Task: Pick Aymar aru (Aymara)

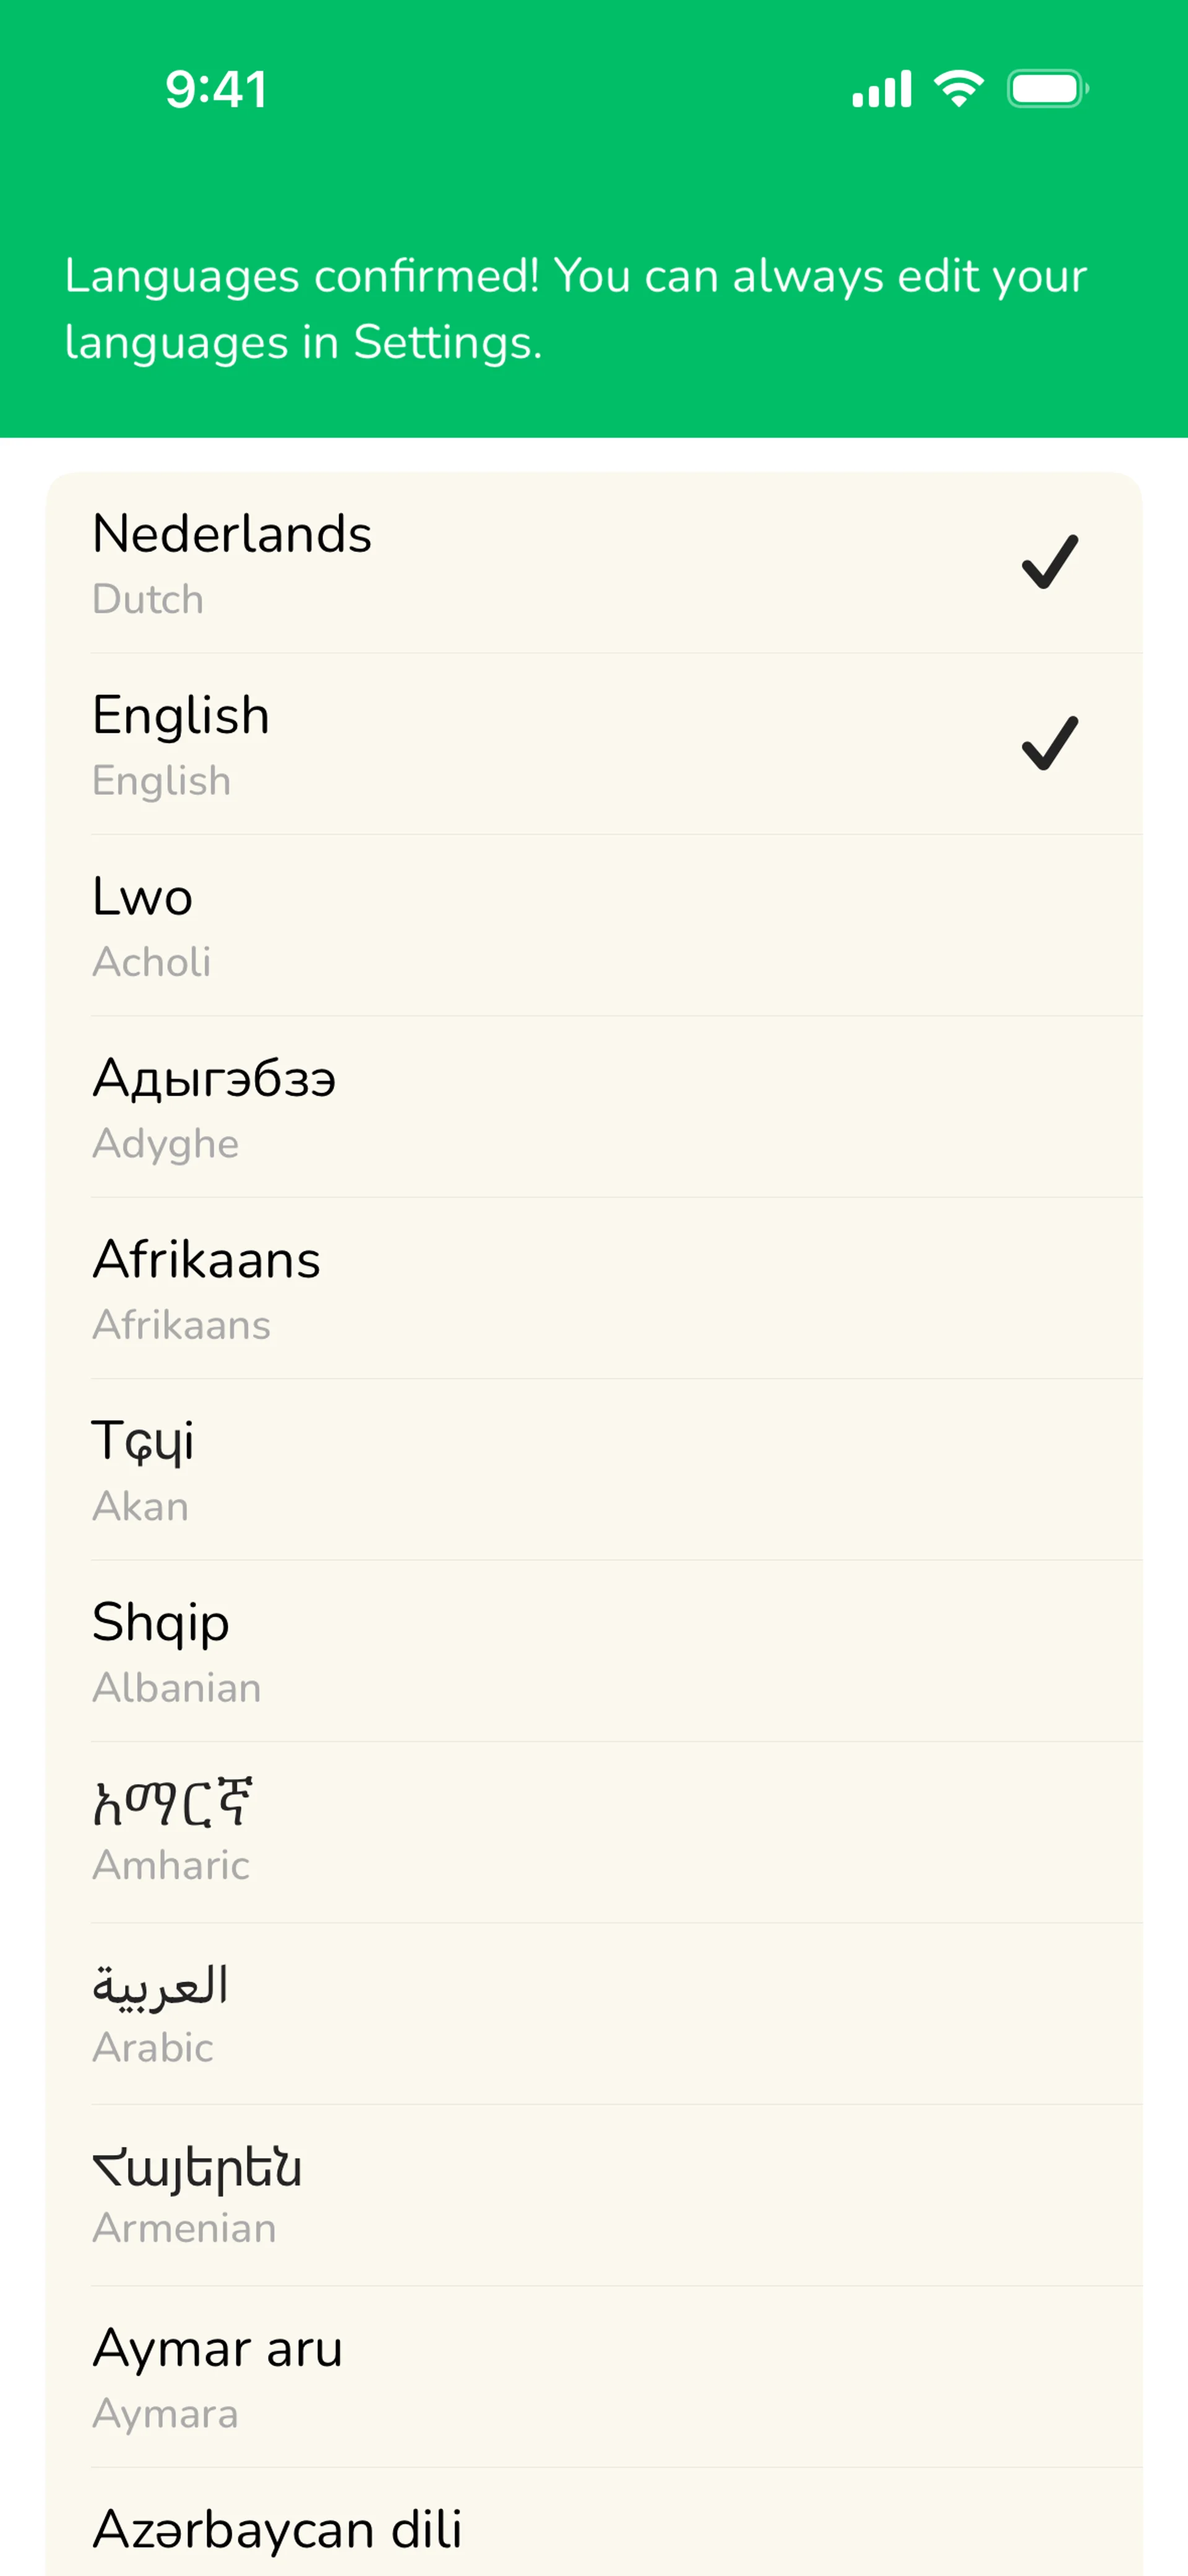Action: point(594,2376)
